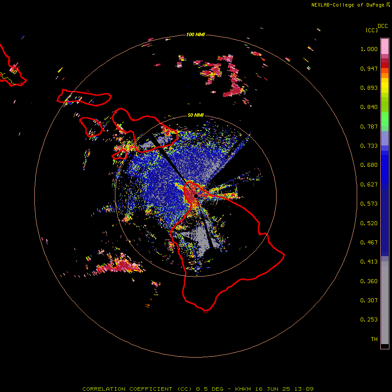This screenshot has height=392, width=392.
Task: Click the 0.413 scale value
Action: (369, 262)
